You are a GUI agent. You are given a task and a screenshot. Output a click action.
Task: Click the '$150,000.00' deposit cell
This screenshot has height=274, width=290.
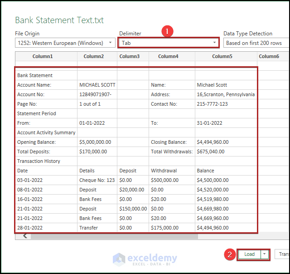click(x=133, y=209)
